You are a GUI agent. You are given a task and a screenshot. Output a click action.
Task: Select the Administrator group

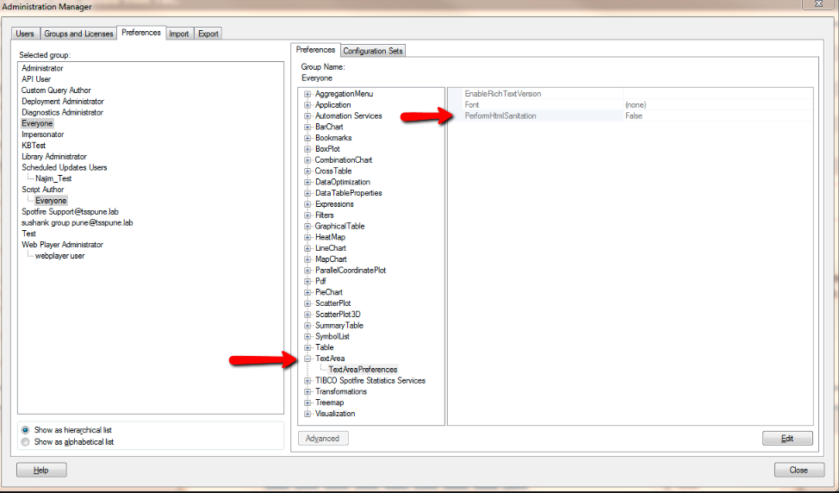click(x=42, y=68)
